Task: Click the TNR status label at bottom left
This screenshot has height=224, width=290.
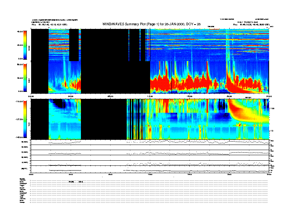Action: point(22,197)
